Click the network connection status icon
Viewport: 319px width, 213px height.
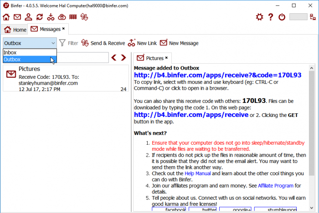(313, 17)
